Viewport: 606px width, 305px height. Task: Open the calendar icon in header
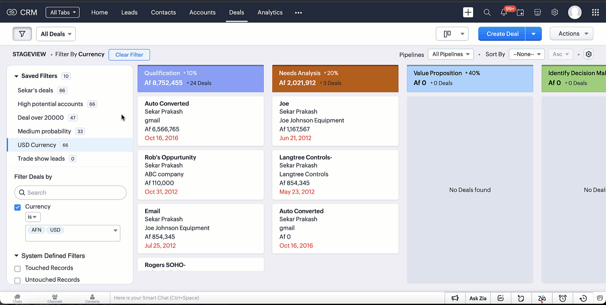520,13
